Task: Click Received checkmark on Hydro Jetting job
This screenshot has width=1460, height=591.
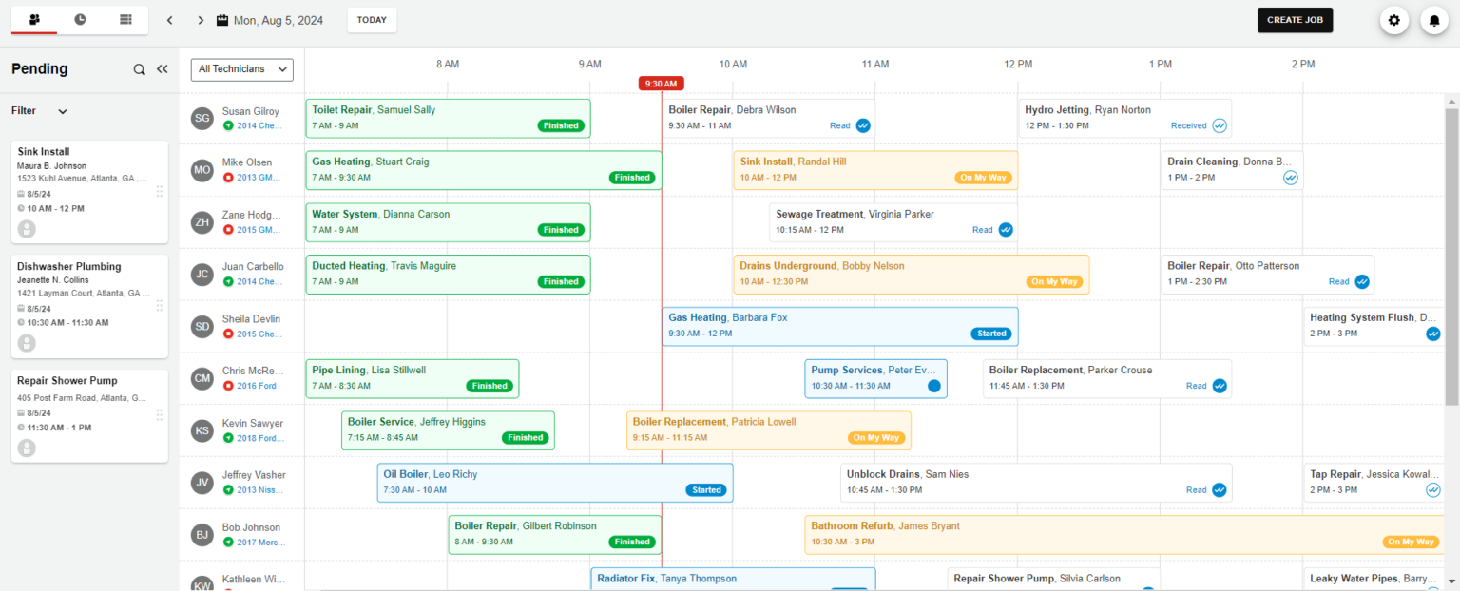Action: [1219, 125]
